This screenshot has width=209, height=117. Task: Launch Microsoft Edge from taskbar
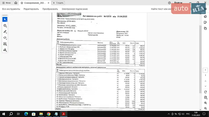point(26,114)
